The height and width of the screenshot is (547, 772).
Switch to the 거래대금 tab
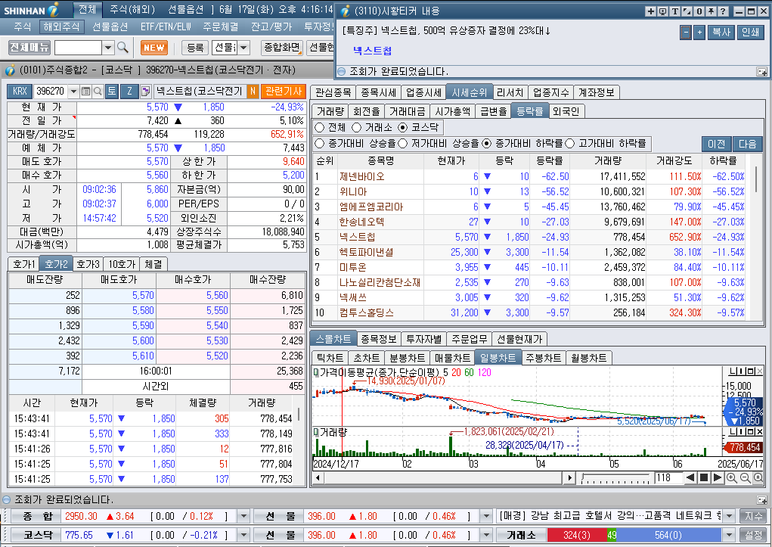407,111
